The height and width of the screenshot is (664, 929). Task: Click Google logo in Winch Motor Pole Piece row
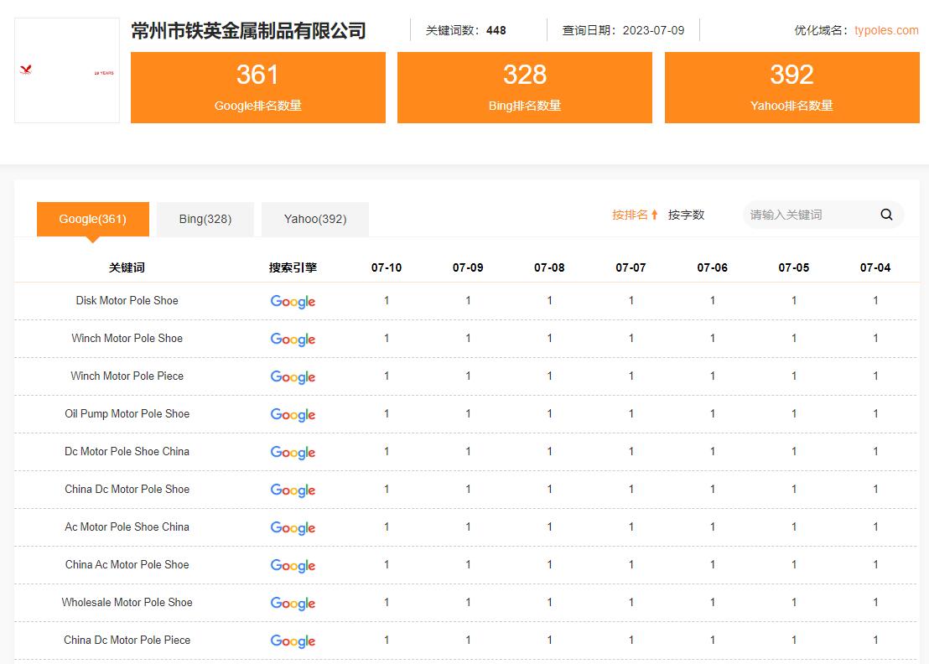point(293,377)
